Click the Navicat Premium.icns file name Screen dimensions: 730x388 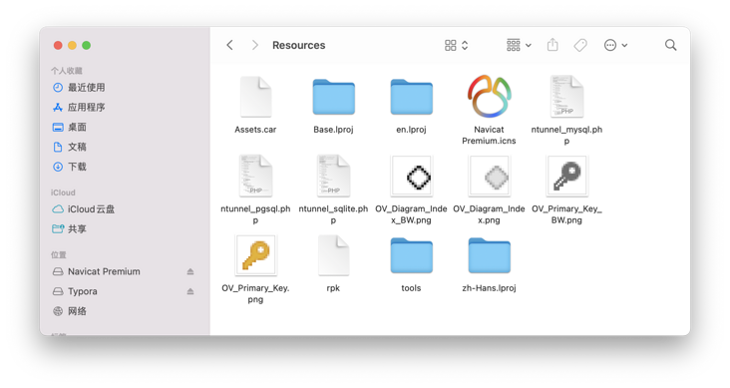489,135
